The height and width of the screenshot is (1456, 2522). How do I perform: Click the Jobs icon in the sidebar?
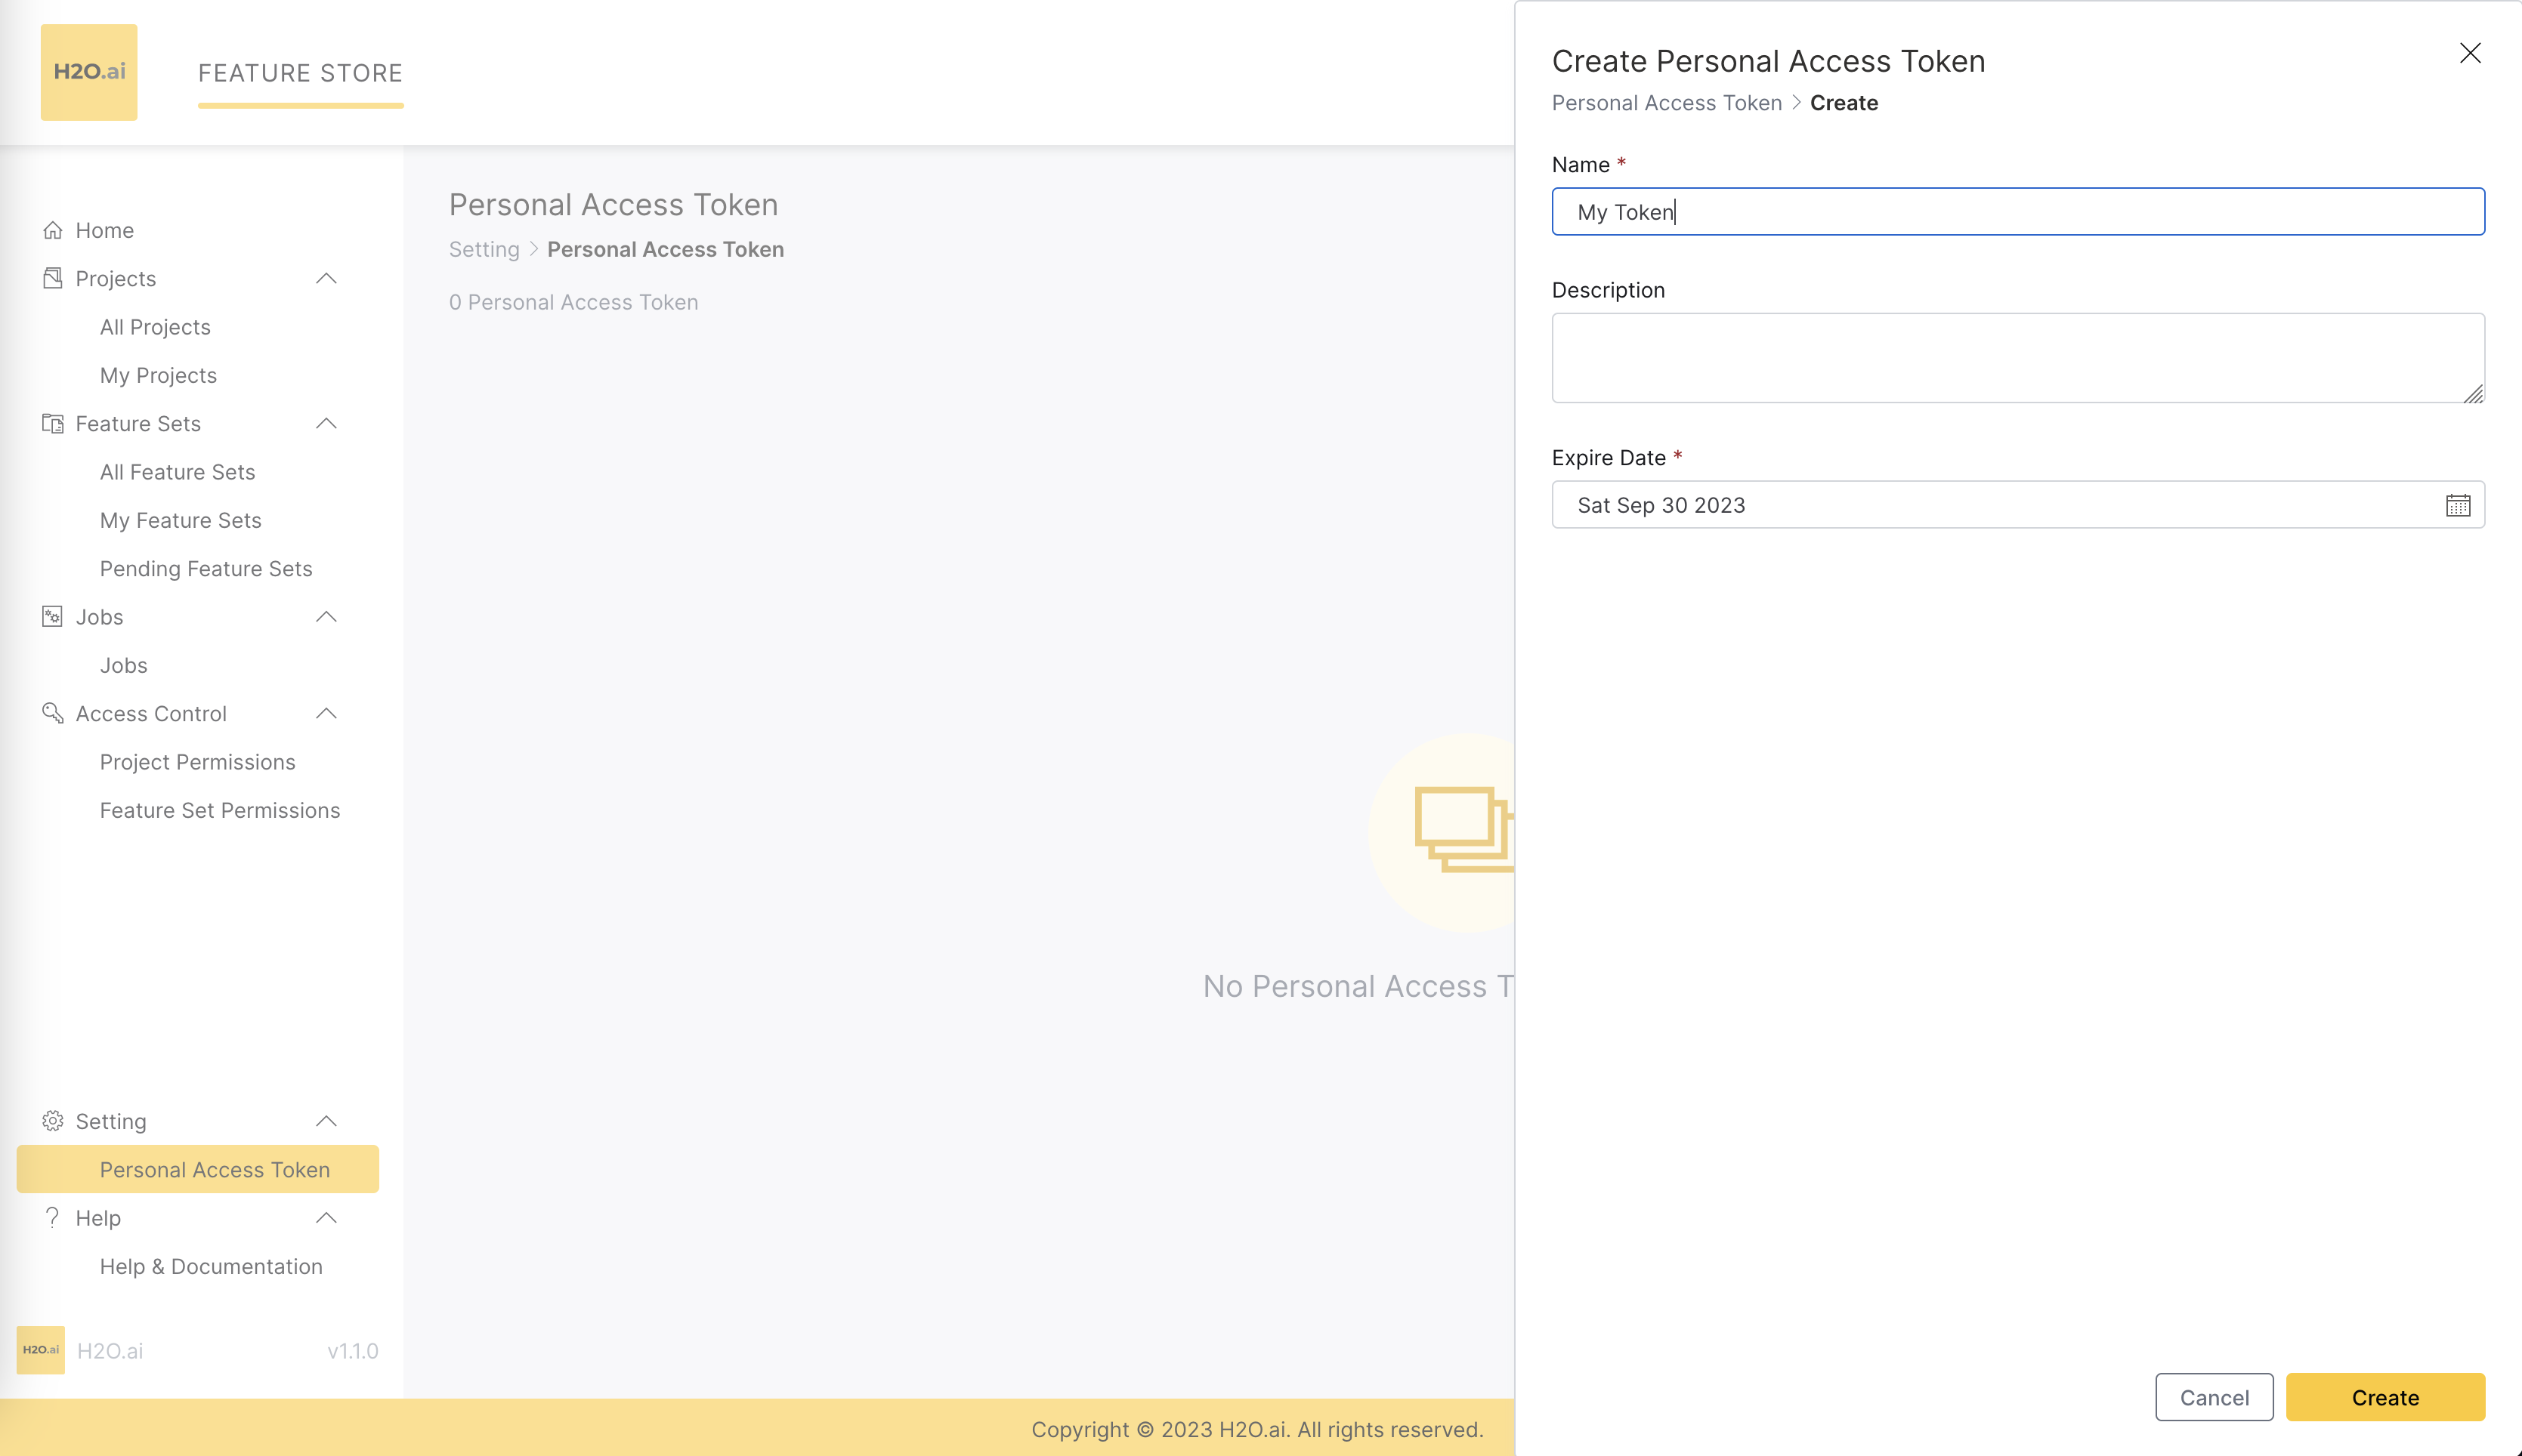pyautogui.click(x=53, y=616)
